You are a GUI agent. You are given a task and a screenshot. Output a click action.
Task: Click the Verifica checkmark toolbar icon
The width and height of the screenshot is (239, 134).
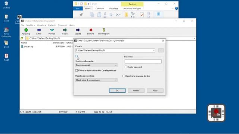point(52,30)
